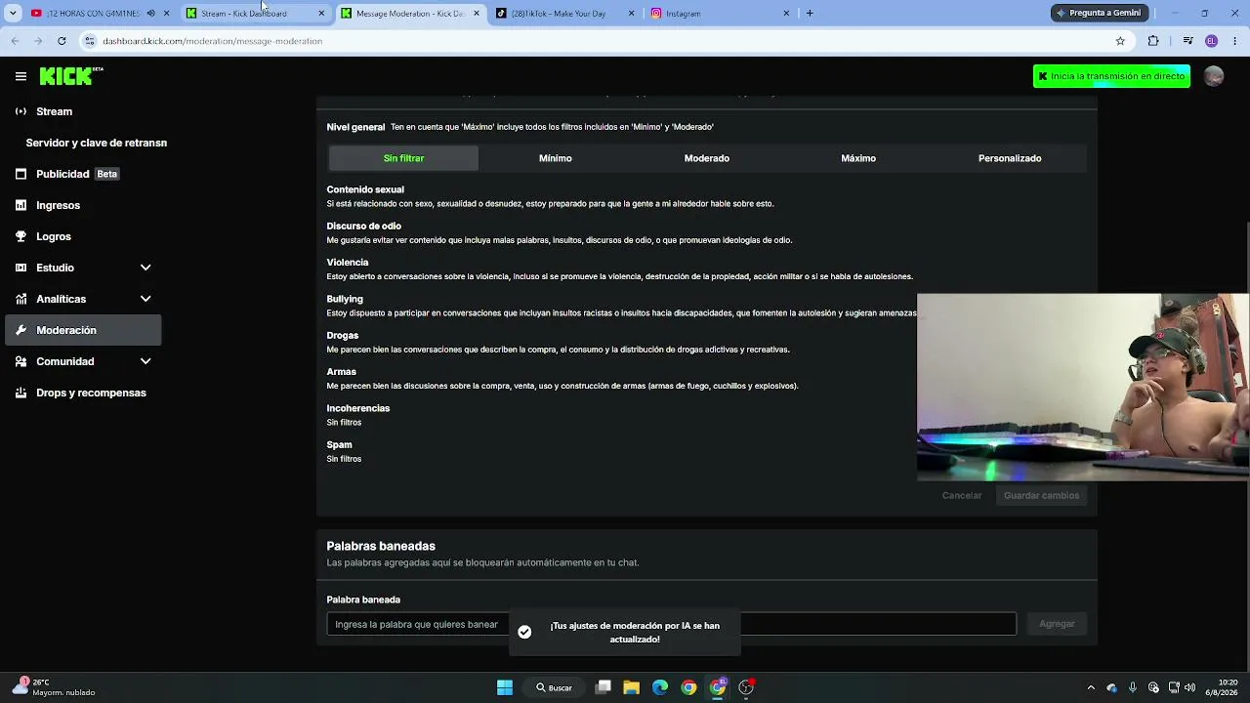Click the Buscar taskbar search box
The width and height of the screenshot is (1250, 703).
point(553,687)
